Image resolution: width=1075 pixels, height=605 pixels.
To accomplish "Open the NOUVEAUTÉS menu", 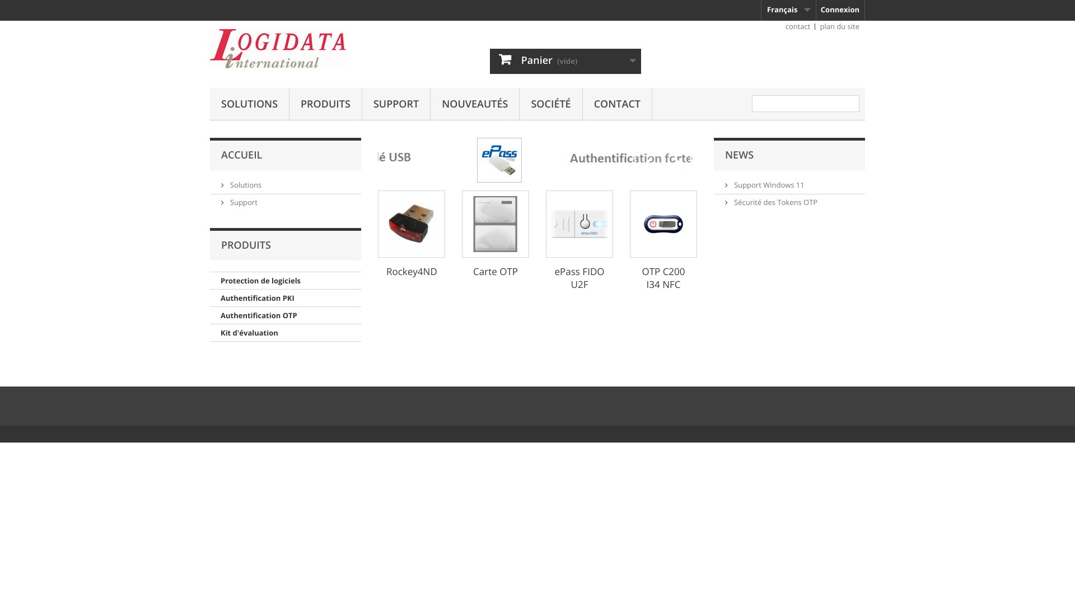I will (475, 104).
